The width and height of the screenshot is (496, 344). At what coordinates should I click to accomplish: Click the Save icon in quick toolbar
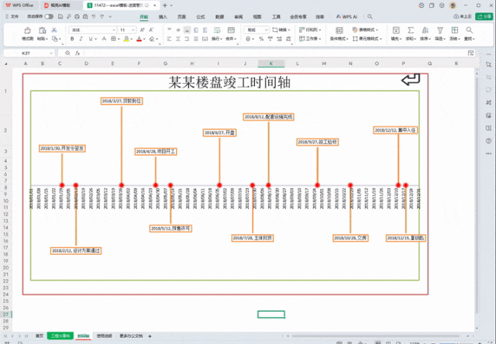click(60, 16)
